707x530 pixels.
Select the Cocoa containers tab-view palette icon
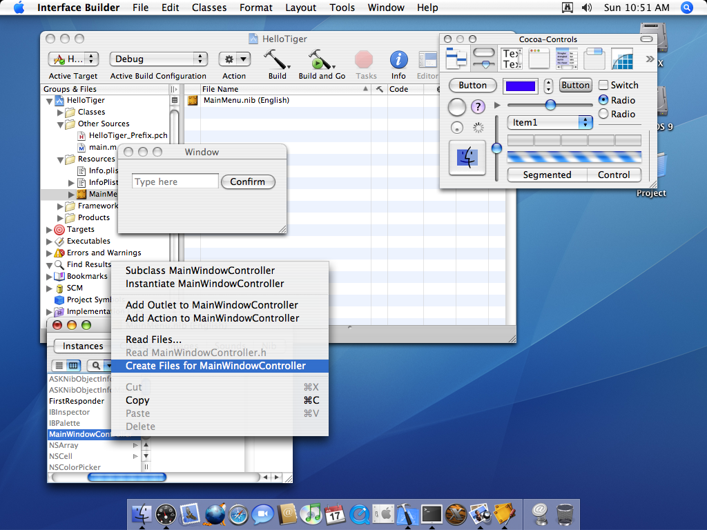[594, 59]
